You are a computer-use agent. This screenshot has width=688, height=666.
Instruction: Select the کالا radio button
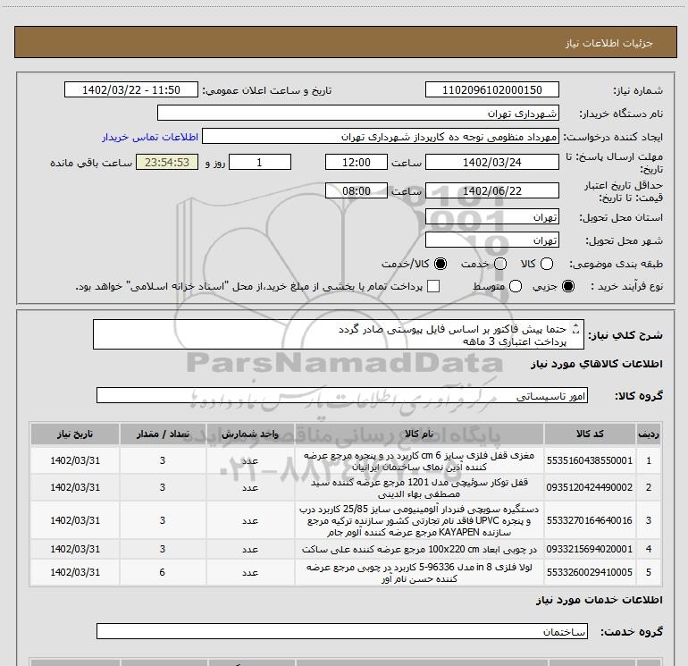pyautogui.click(x=547, y=264)
